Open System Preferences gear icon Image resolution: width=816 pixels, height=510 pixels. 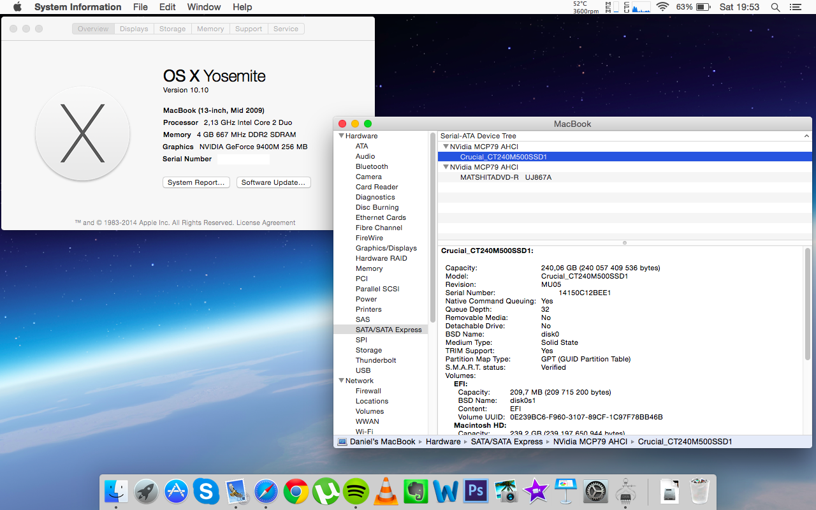[595, 491]
